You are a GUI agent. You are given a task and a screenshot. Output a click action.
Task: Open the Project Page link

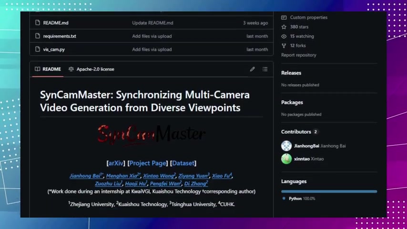[x=148, y=163]
